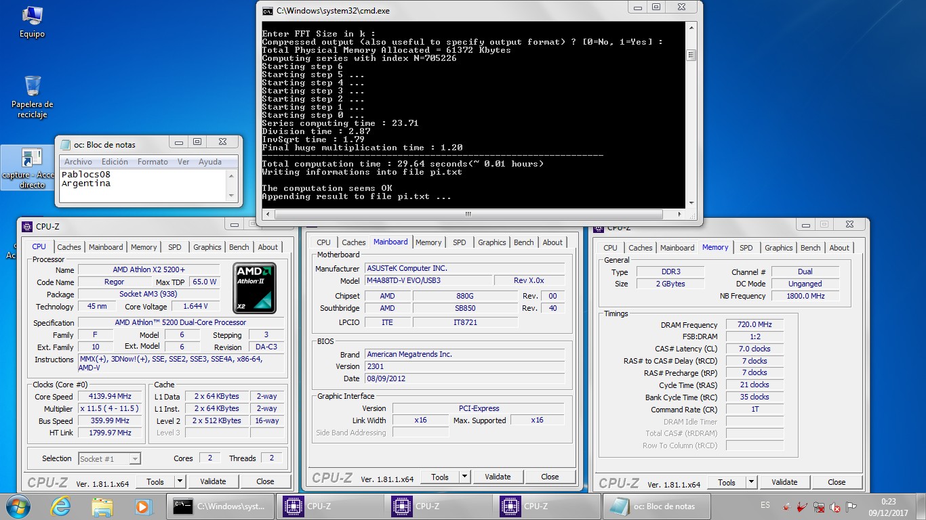This screenshot has height=520, width=926.
Task: Click the DRAM Frequency value 720.0 MHz
Action: (754, 325)
